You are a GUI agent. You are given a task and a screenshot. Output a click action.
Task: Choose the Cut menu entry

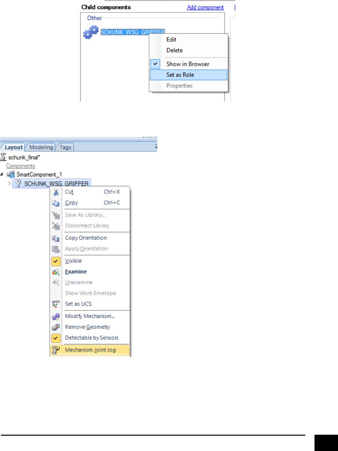click(x=90, y=192)
